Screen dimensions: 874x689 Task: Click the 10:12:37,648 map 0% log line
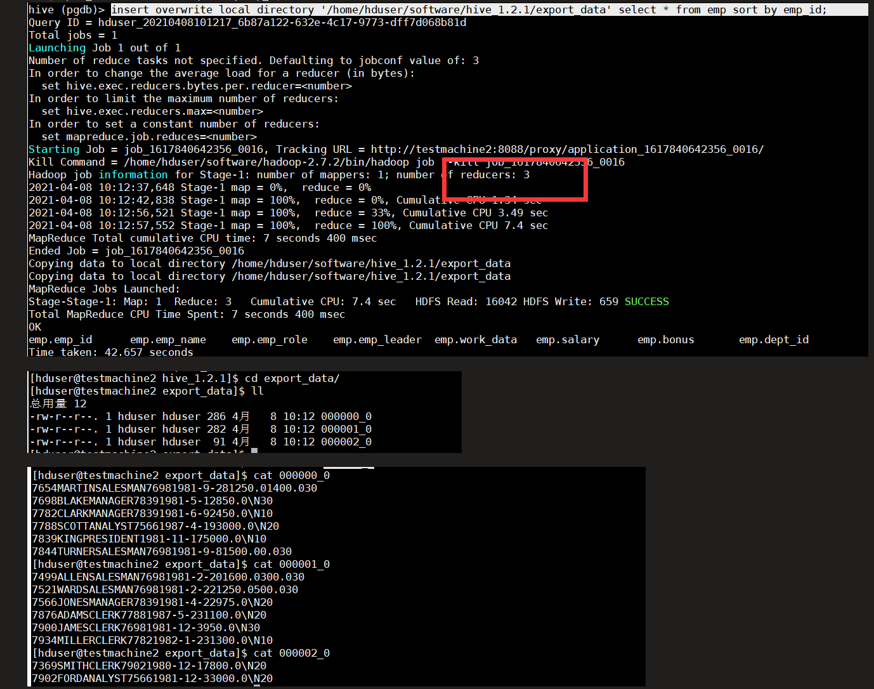point(200,187)
